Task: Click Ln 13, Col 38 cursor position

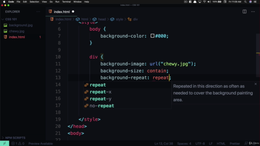Action: (164, 144)
